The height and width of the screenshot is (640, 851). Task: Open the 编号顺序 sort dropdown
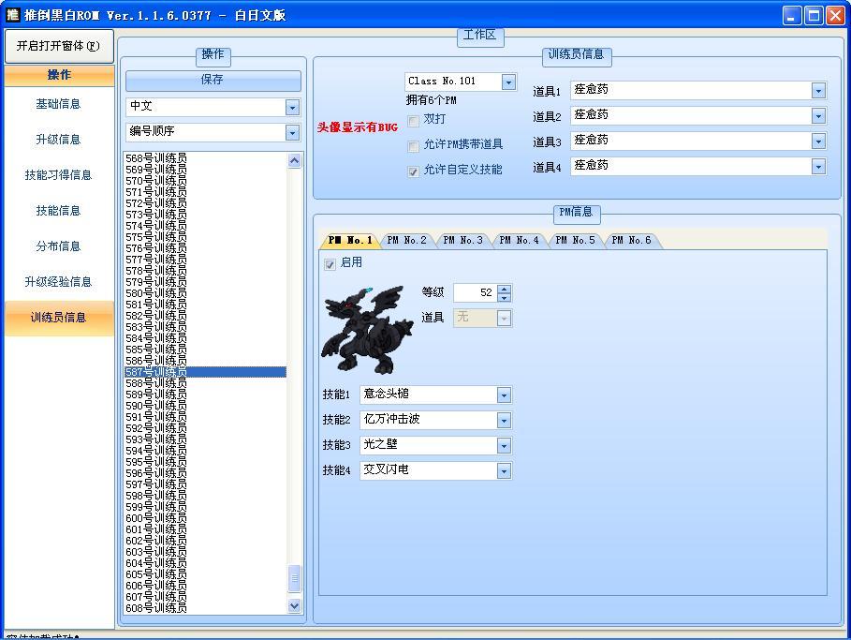292,132
